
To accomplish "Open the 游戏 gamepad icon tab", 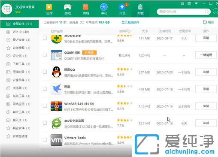I will 67,9.
